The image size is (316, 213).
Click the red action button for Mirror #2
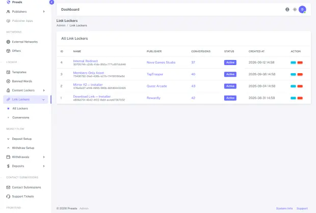pos(300,86)
